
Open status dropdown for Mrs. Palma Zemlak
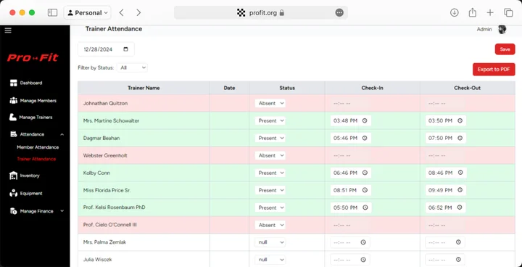[x=270, y=242]
